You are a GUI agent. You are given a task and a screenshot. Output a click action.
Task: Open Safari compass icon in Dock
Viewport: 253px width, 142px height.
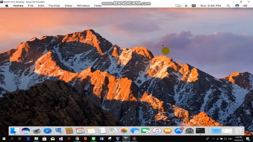(47, 131)
